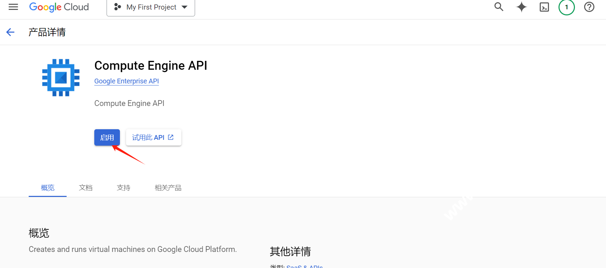
Task: Open search with the magnifier icon
Action: 499,7
